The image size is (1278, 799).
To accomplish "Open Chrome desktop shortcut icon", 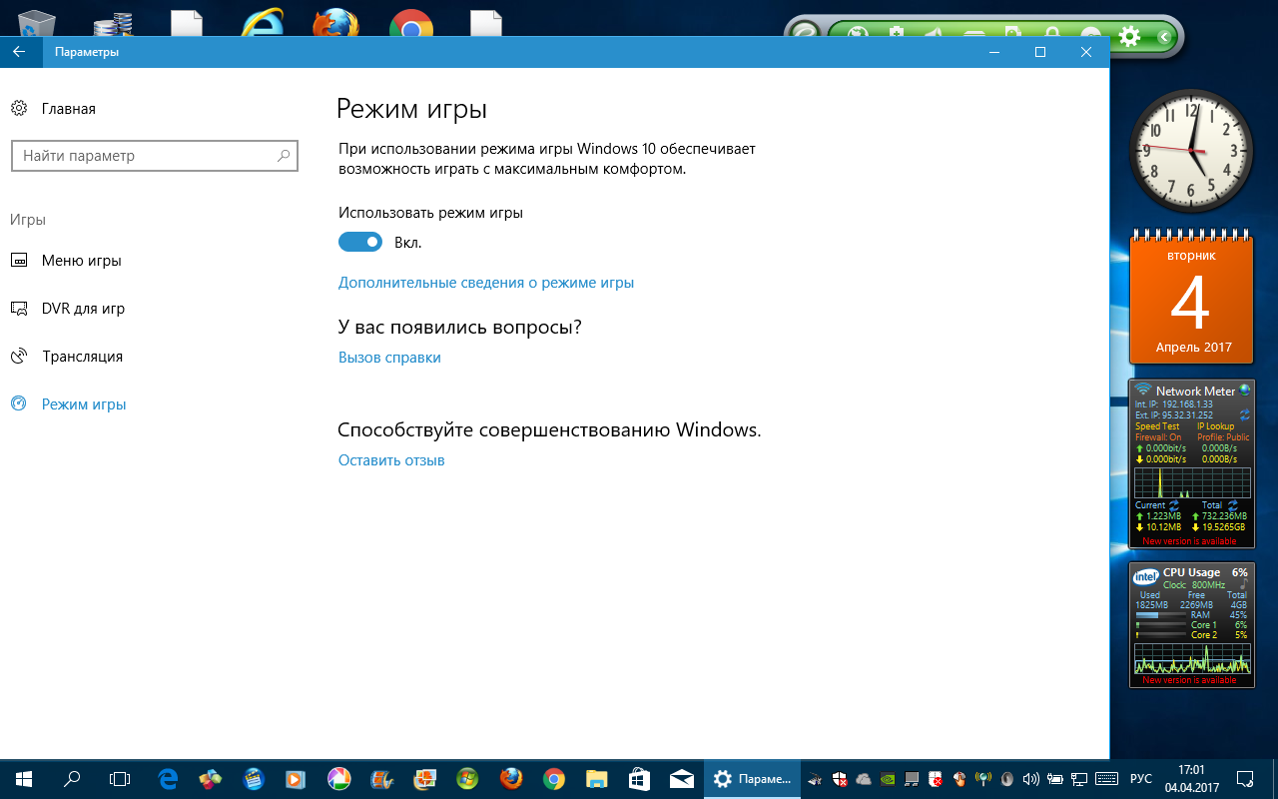I will (409, 25).
